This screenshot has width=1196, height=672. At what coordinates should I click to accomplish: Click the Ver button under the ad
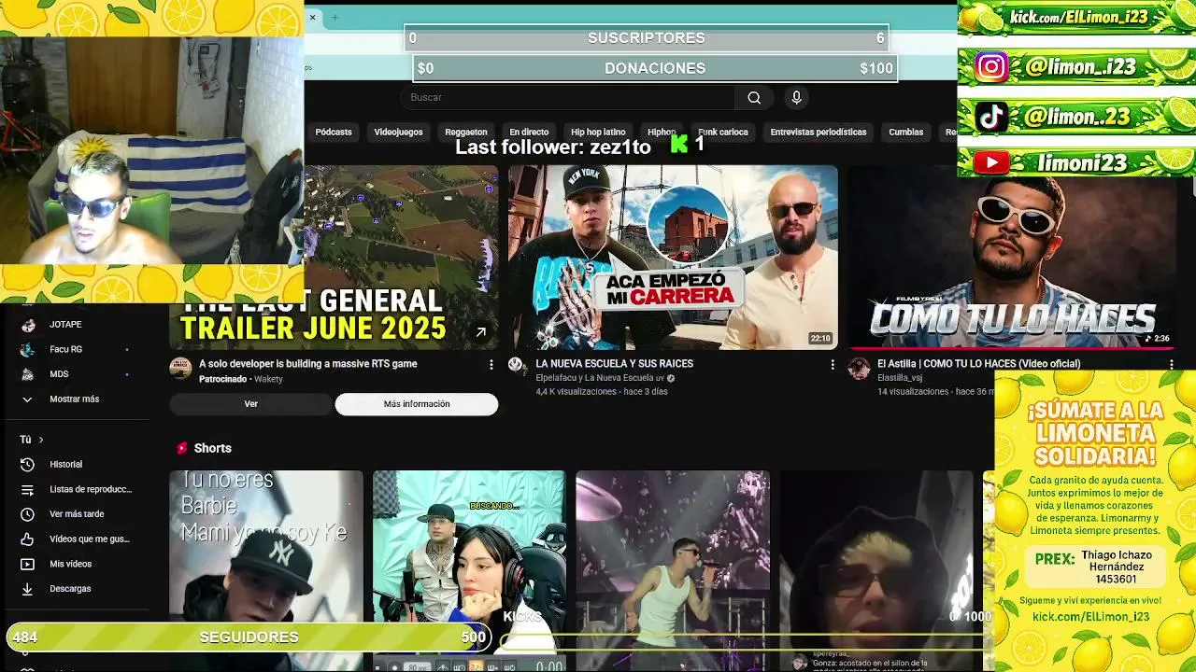[250, 404]
